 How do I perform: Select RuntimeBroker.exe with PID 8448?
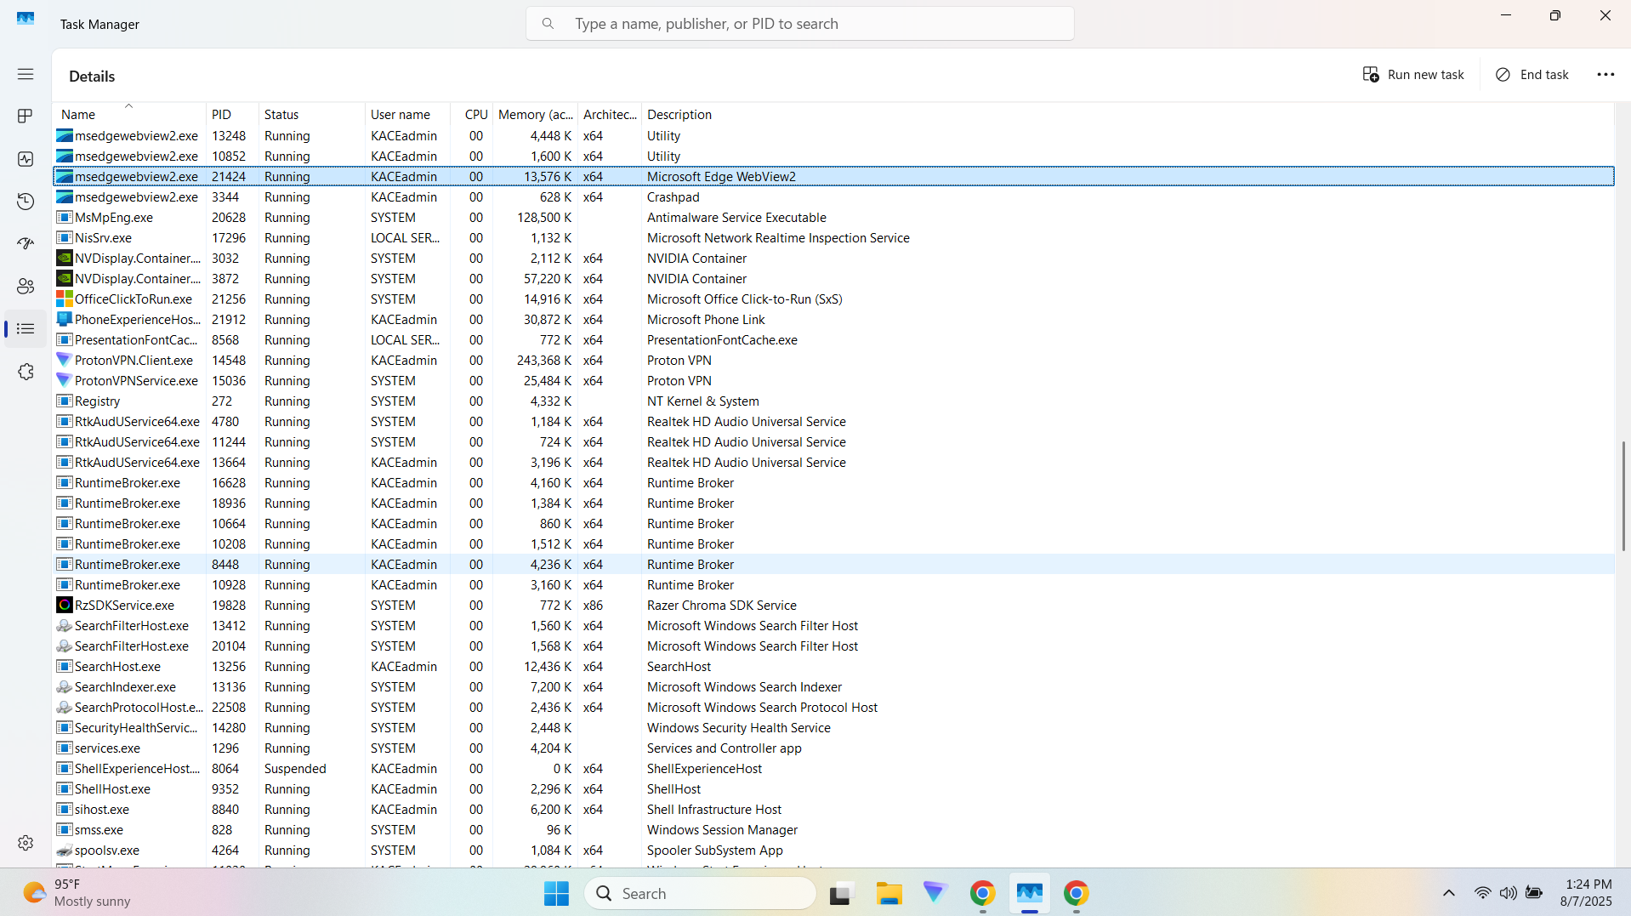coord(833,565)
